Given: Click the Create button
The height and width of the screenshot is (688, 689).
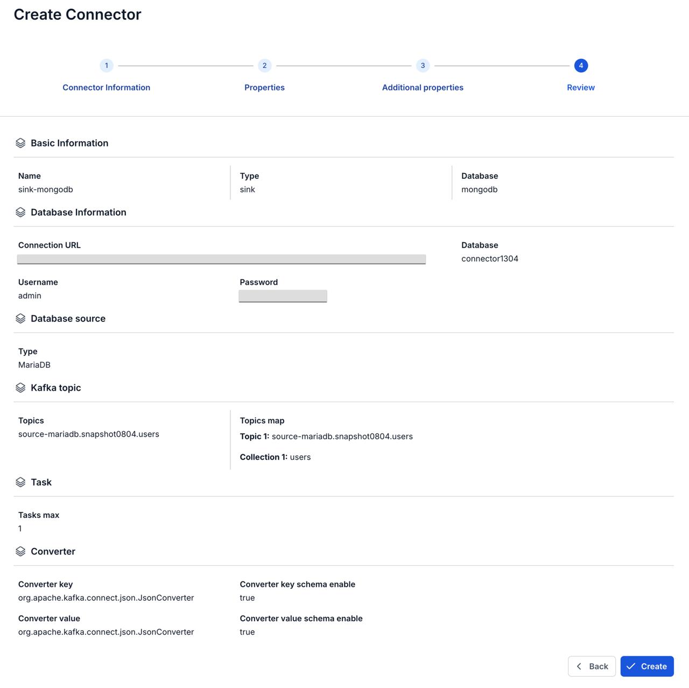Looking at the screenshot, I should 647,666.
